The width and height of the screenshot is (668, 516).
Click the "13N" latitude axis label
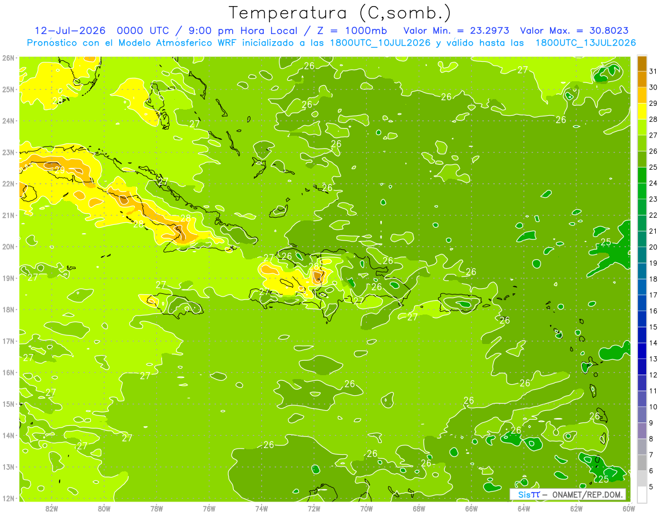8,466
